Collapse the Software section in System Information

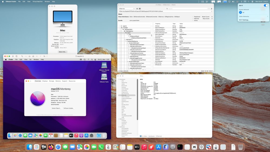(x=119, y=127)
